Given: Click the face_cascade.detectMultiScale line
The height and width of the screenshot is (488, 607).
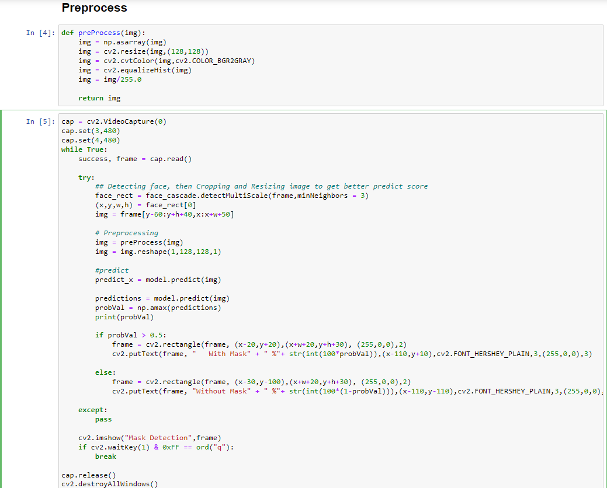Looking at the screenshot, I should pos(232,196).
